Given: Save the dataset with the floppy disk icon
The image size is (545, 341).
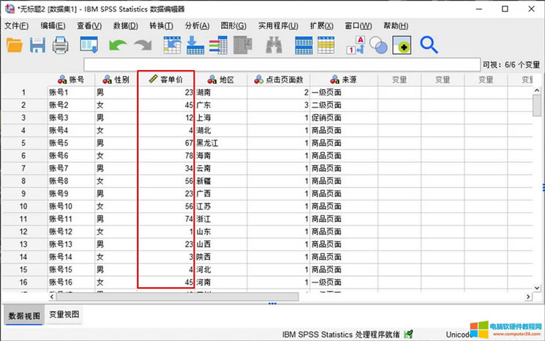Looking at the screenshot, I should [37, 45].
